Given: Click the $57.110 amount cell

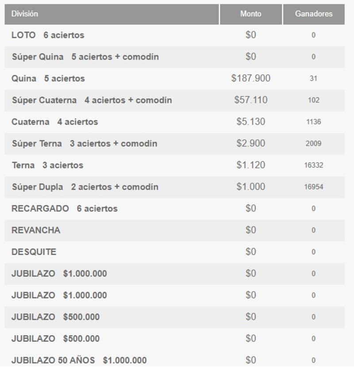Looking at the screenshot, I should point(250,100).
